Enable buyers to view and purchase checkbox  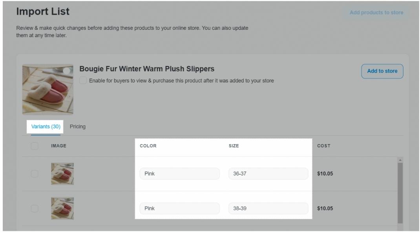coord(83,80)
